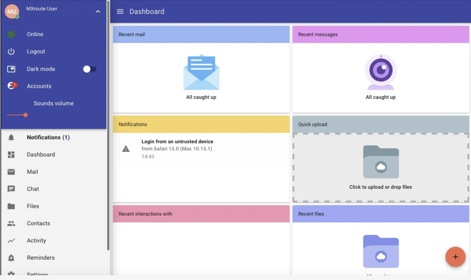Click the Reminders bell-plus icon
The image size is (471, 280).
click(x=11, y=258)
